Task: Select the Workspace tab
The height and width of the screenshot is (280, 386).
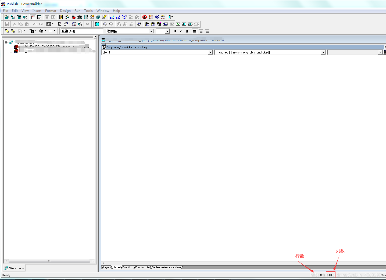Action: [x=15, y=268]
